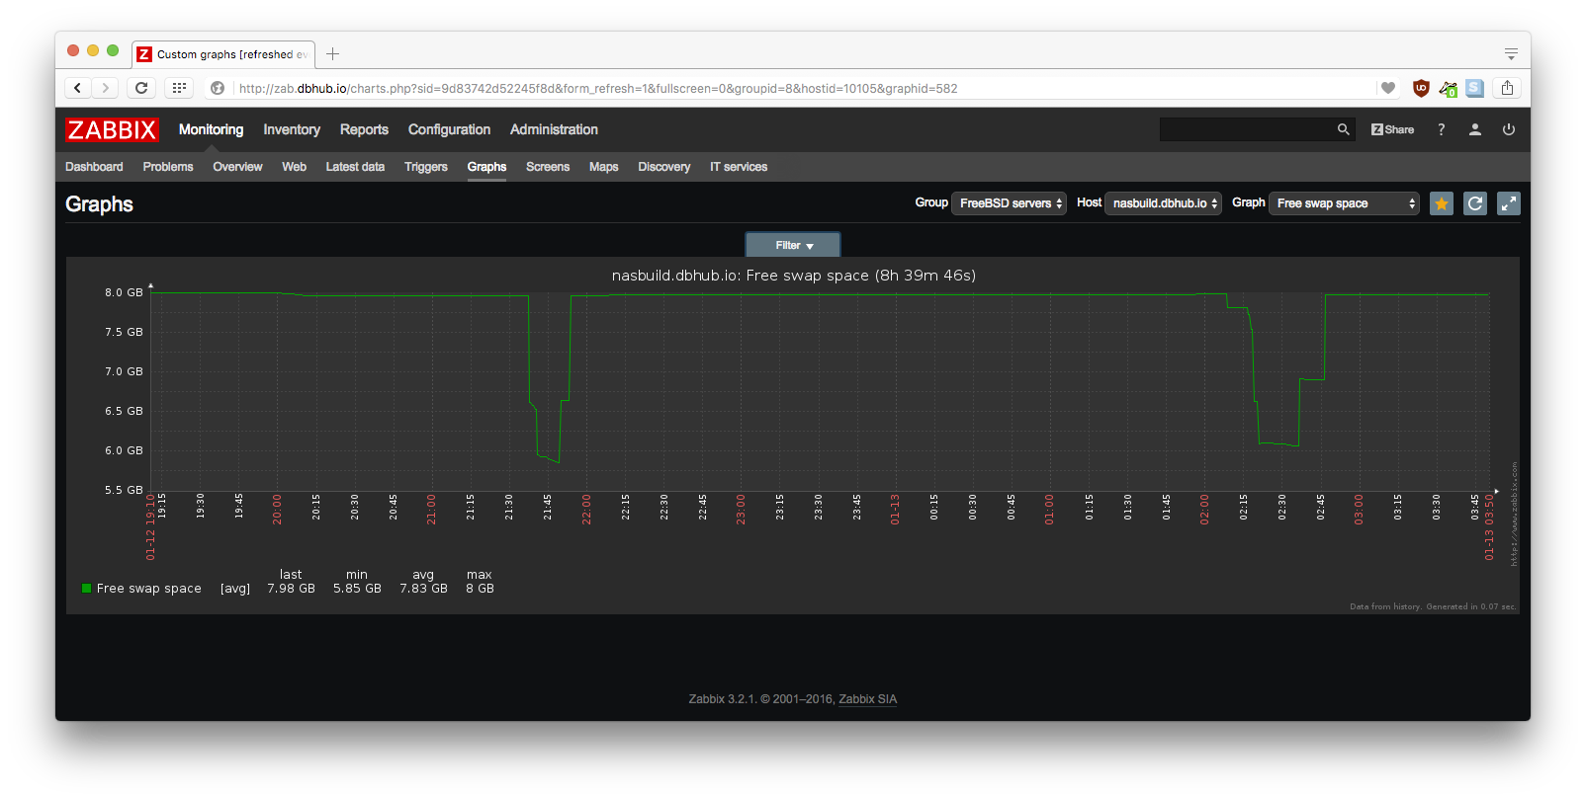Open the Graph Free swap space dropdown
The height and width of the screenshot is (800, 1586).
click(x=1344, y=203)
